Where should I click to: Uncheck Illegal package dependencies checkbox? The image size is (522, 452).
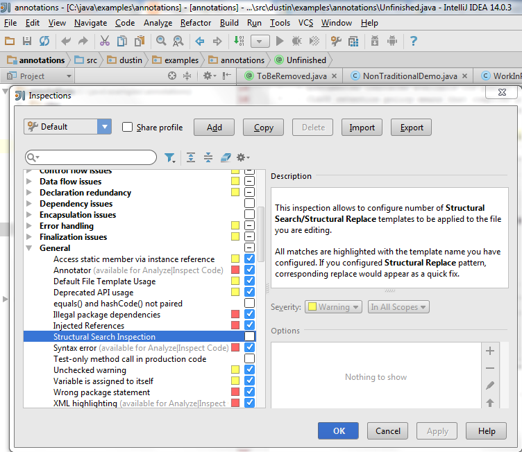[x=249, y=314]
